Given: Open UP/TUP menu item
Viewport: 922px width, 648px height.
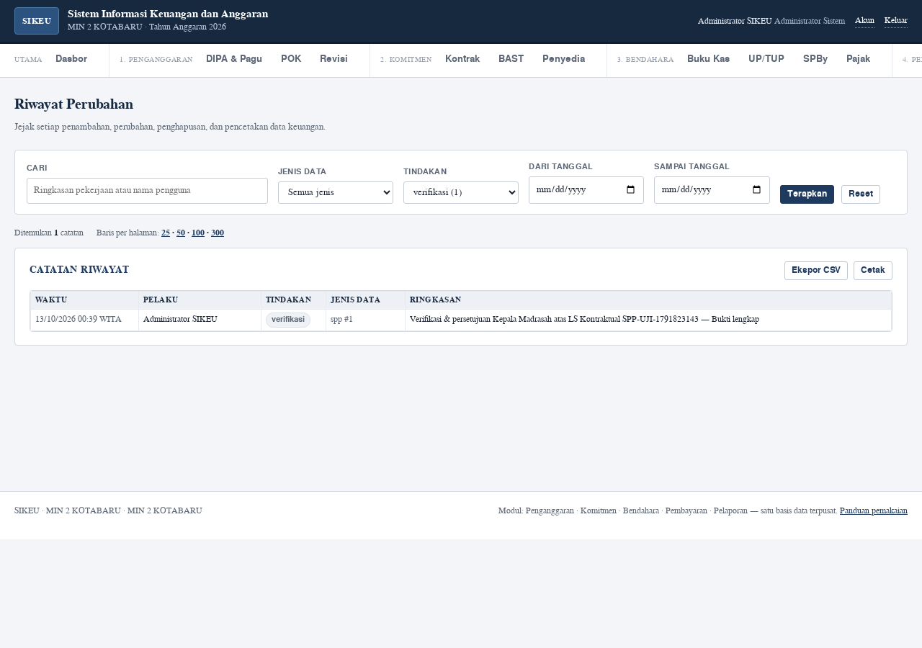Looking at the screenshot, I should click(766, 59).
